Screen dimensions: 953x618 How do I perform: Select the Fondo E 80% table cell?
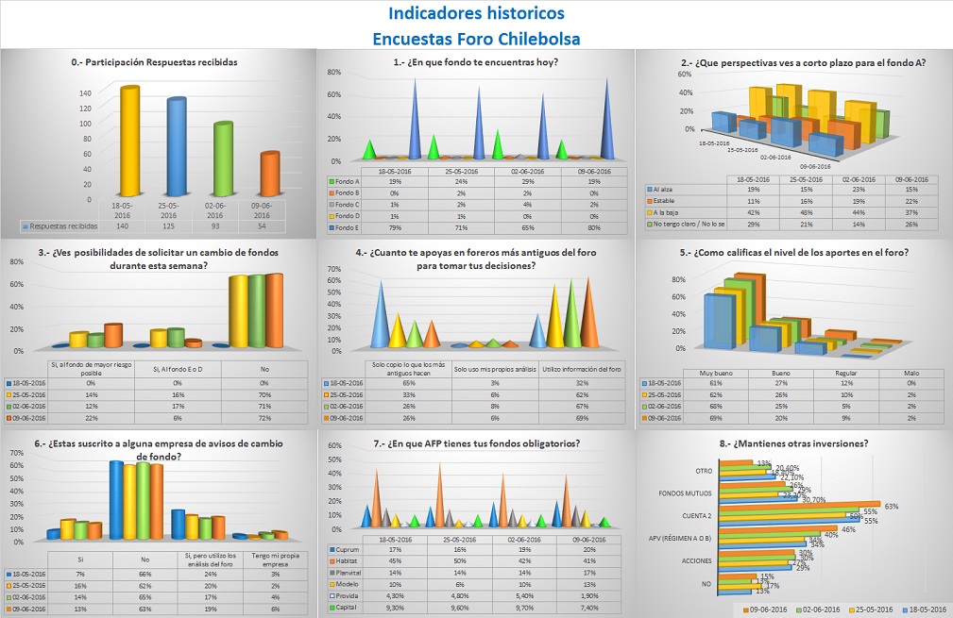[594, 227]
